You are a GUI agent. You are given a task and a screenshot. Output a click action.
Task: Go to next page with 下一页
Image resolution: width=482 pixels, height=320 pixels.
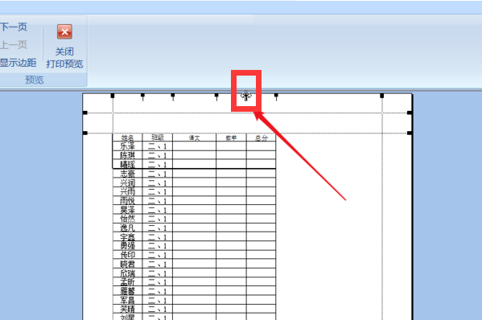pyautogui.click(x=14, y=27)
